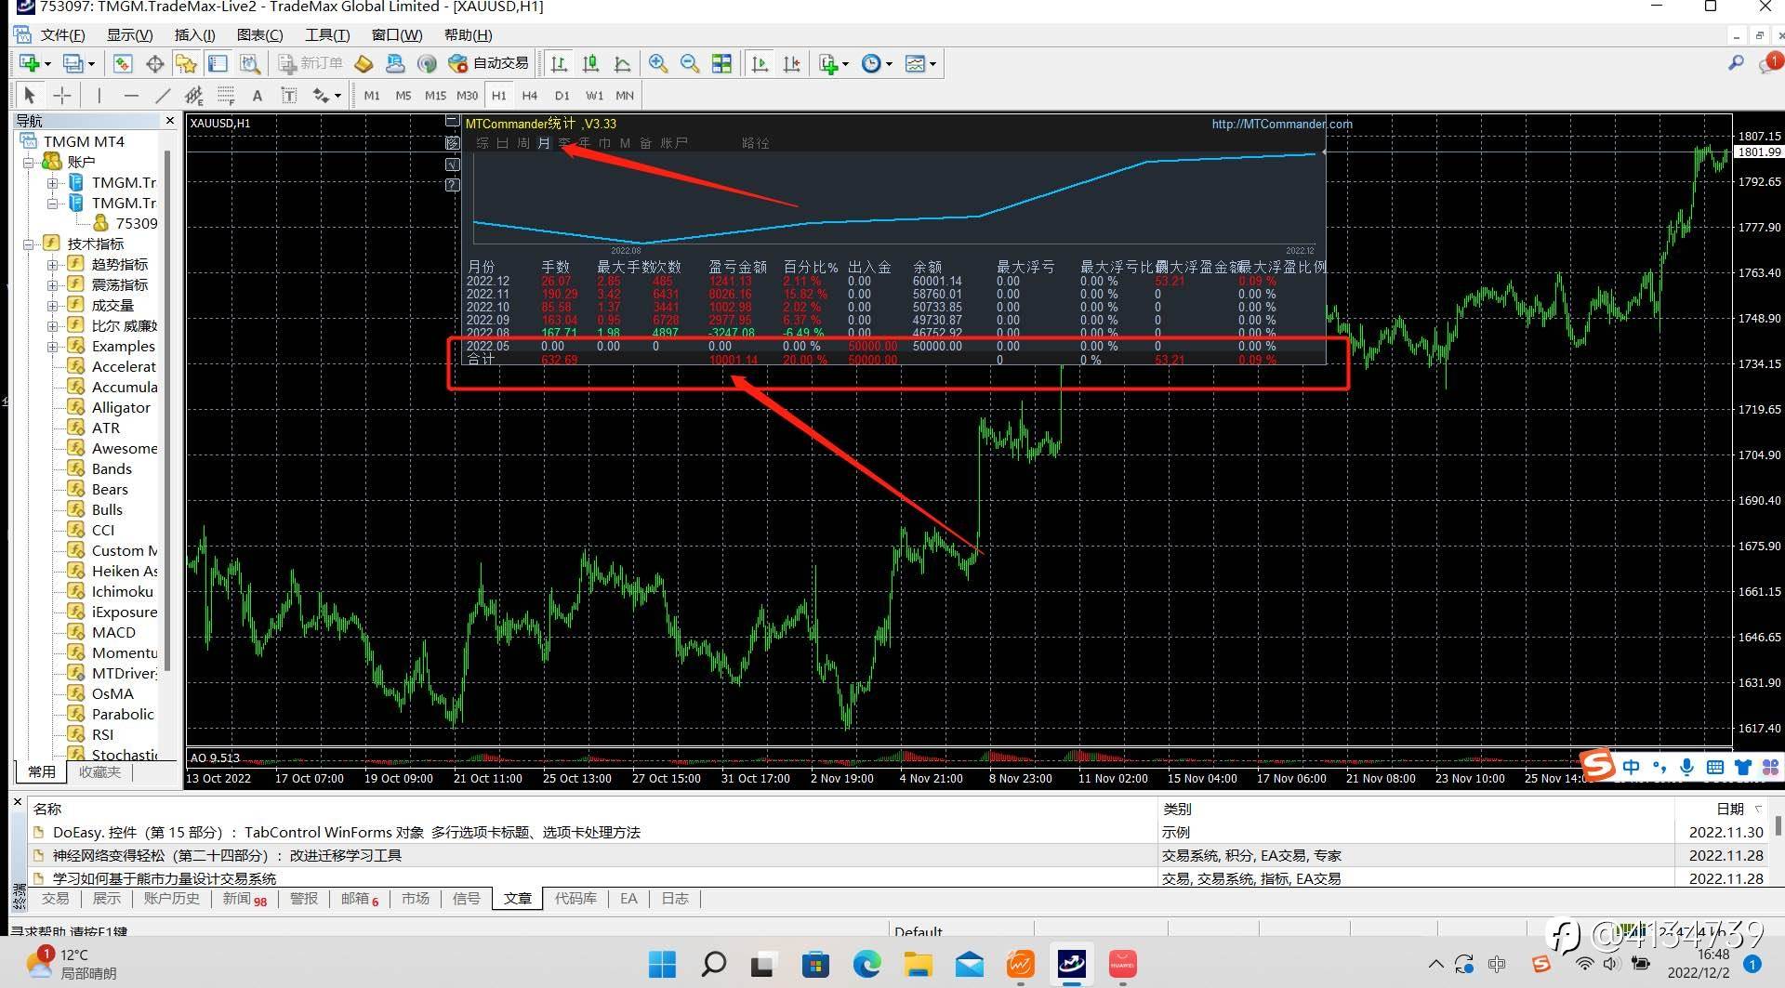Toggle chart auto scroll icon

click(760, 63)
